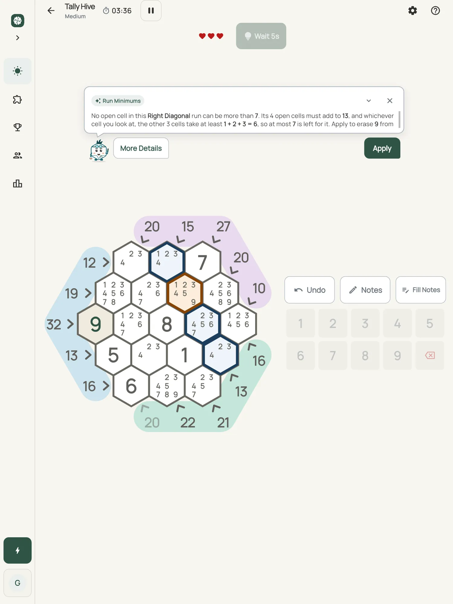Select number 9 on keypad

(397, 356)
